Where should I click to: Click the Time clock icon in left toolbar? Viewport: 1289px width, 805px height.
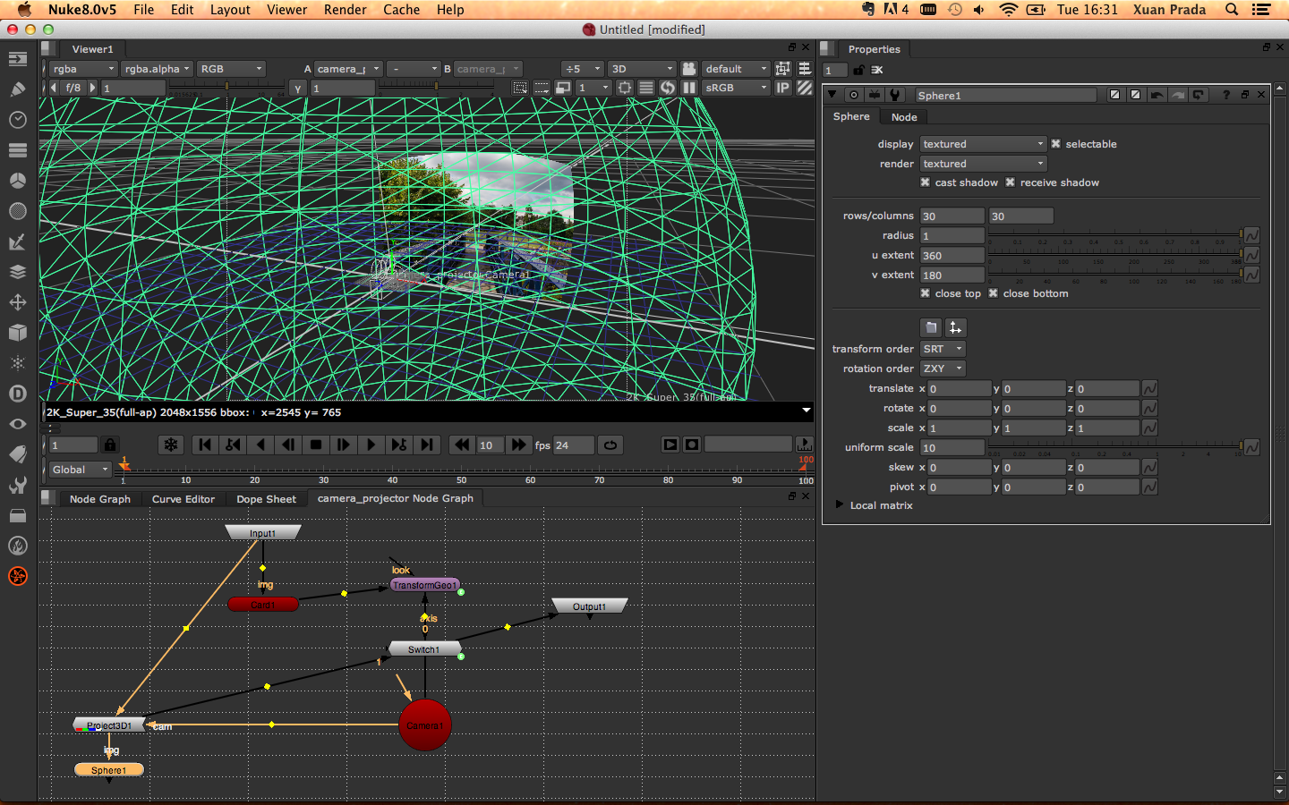tap(17, 120)
